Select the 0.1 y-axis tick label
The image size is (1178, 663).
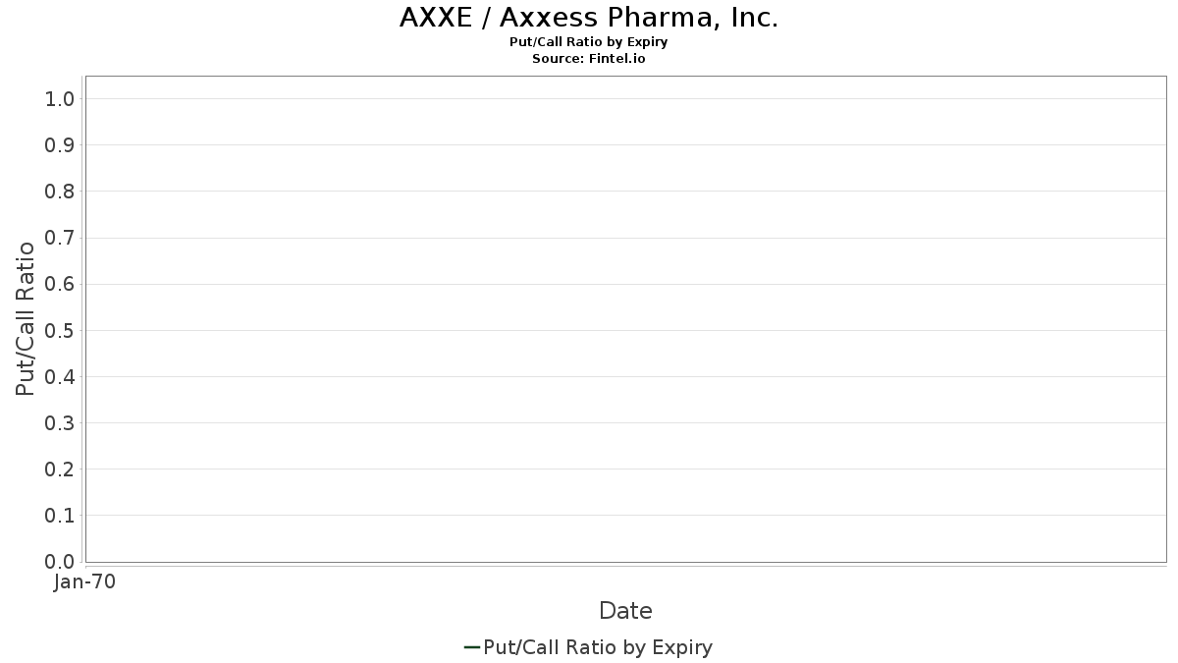click(60, 516)
